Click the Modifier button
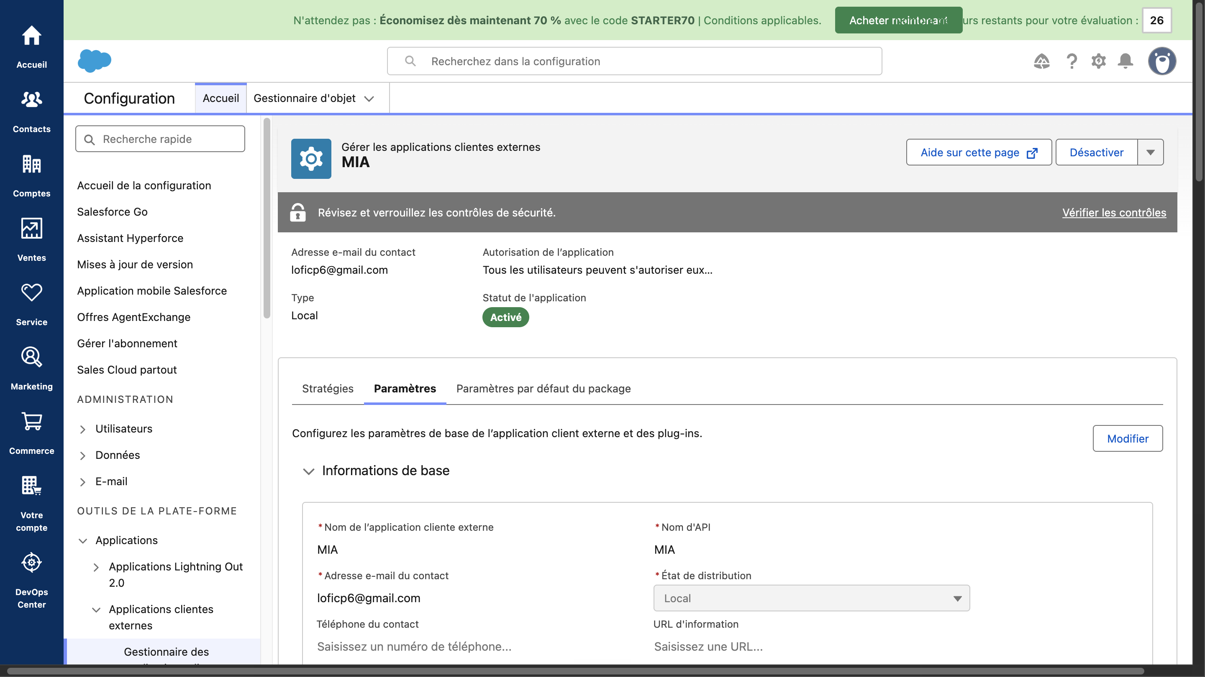 1127,439
